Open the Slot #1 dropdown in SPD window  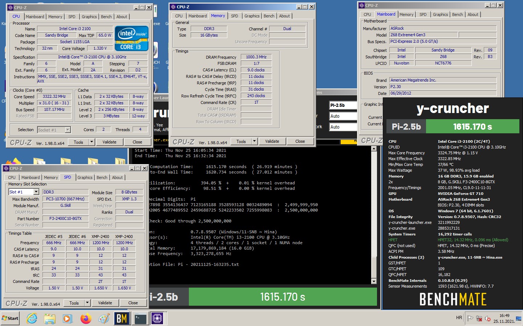(36, 192)
